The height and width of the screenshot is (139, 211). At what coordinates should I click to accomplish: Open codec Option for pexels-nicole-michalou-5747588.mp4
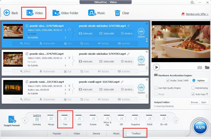pyautogui.click(x=141, y=33)
